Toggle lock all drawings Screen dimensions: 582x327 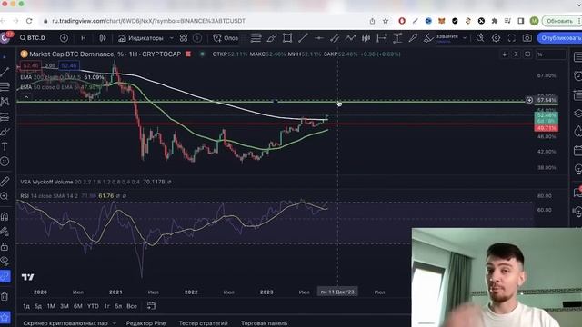5,246
